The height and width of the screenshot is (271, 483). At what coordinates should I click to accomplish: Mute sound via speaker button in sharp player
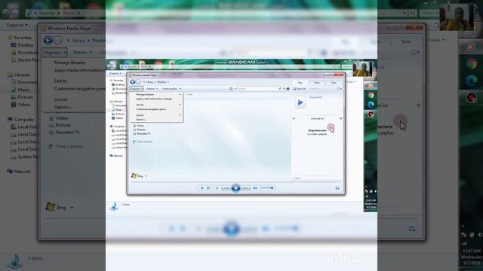point(255,188)
